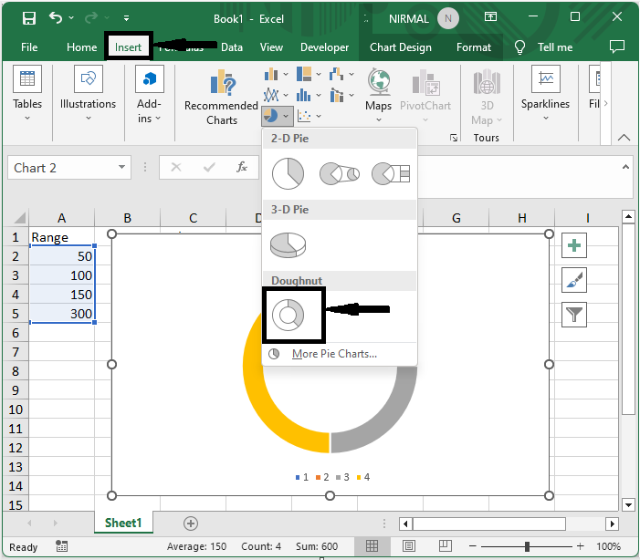The image size is (640, 560).
Task: Choose the Pie of Pie chart
Action: click(340, 174)
